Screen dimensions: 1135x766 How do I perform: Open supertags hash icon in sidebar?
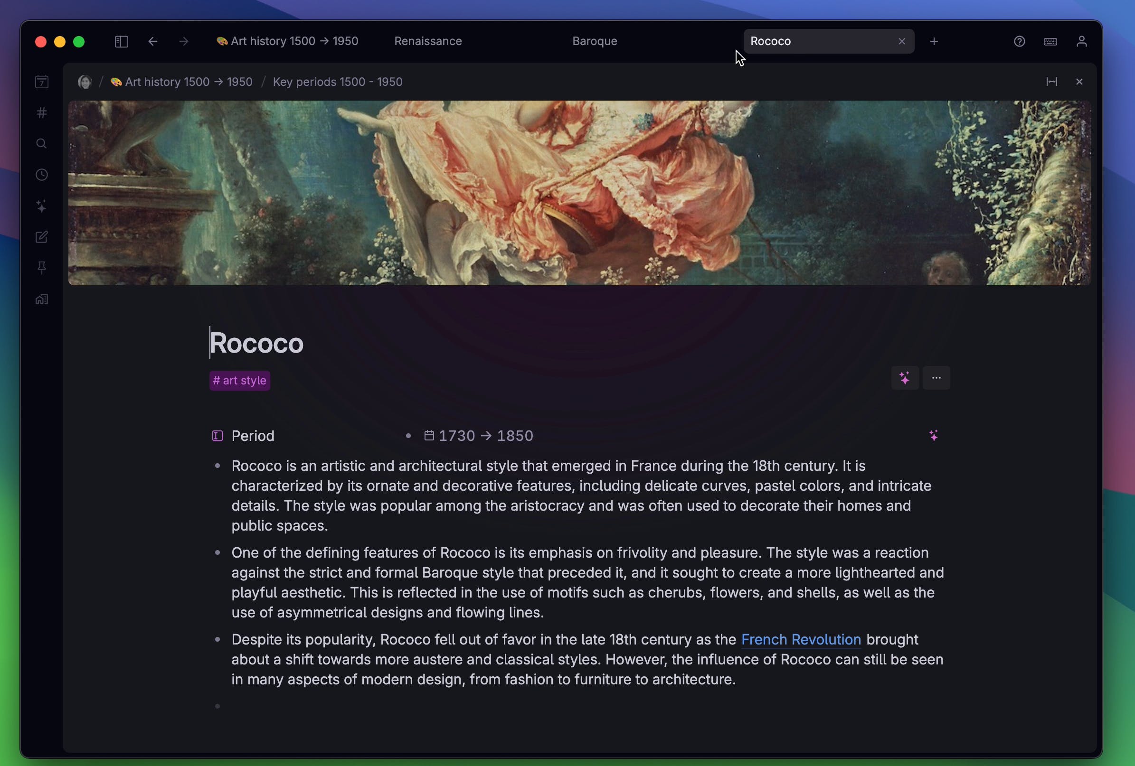point(42,113)
